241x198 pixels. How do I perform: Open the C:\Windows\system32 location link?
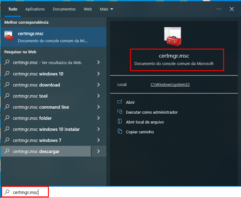tap(170, 85)
